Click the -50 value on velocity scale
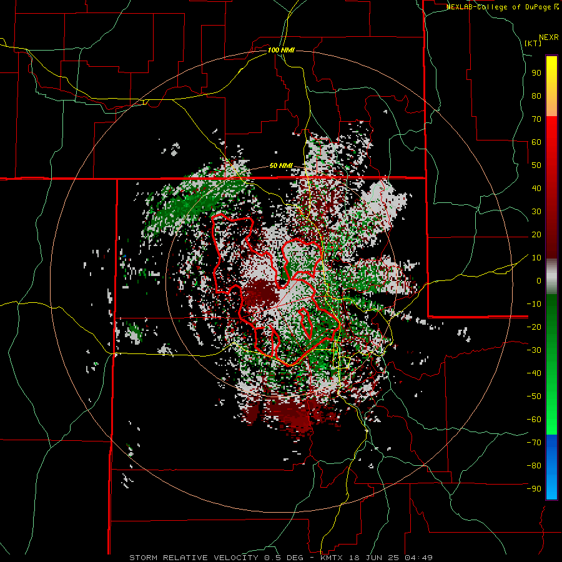The width and height of the screenshot is (562, 562). (x=534, y=397)
